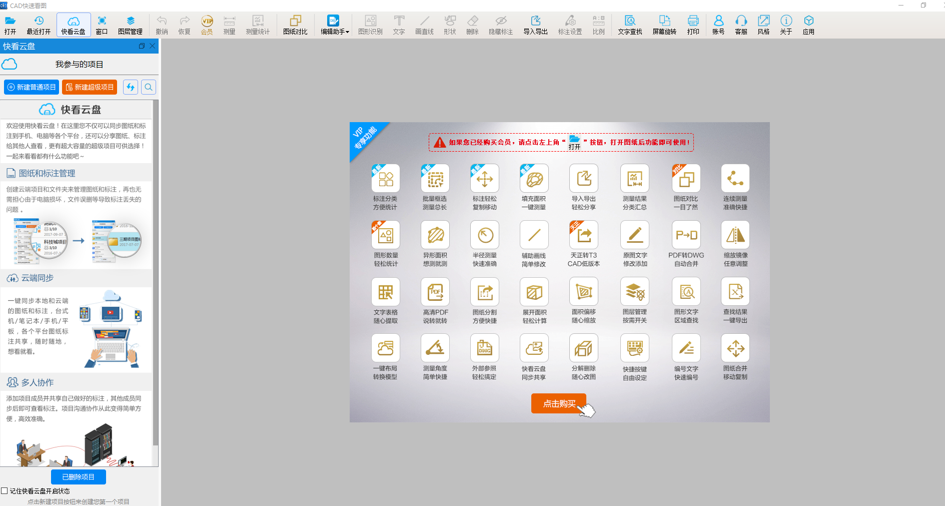This screenshot has height=506, width=945.
Task: Float the 快看云盘 panel with restore icon
Action: [142, 46]
